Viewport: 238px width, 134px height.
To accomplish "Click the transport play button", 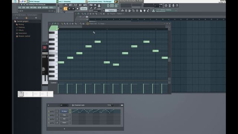I will click(70, 9).
